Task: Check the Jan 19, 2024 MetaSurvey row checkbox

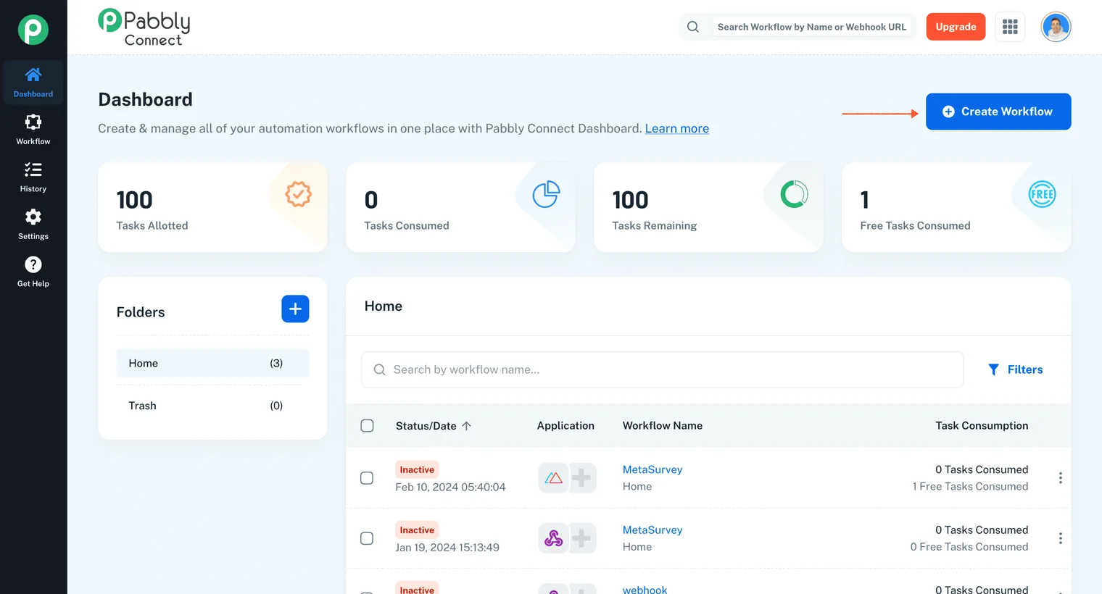Action: 367,538
